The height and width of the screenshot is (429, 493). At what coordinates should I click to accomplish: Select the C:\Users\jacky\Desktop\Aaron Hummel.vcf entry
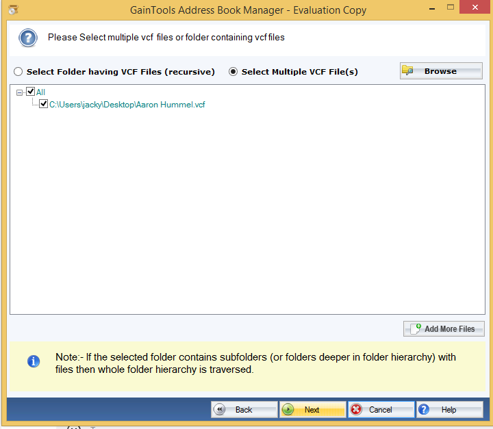coord(127,105)
